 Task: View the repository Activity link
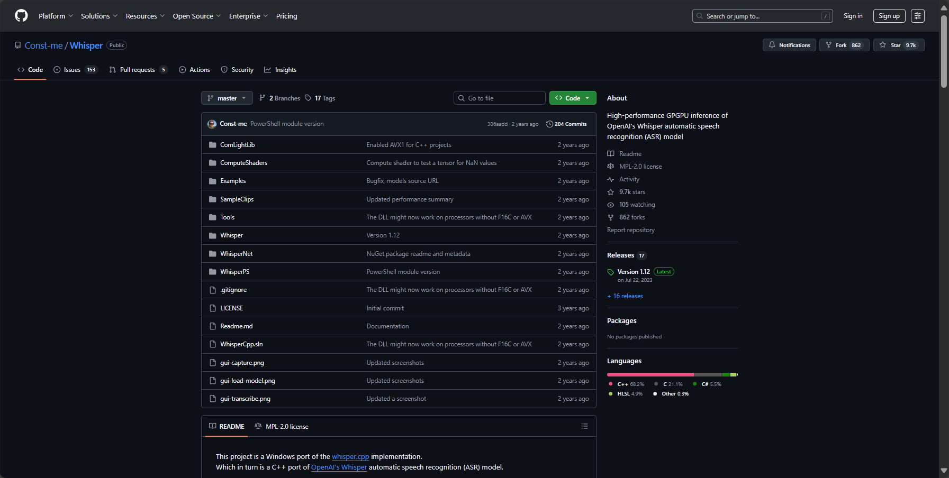tap(623, 179)
